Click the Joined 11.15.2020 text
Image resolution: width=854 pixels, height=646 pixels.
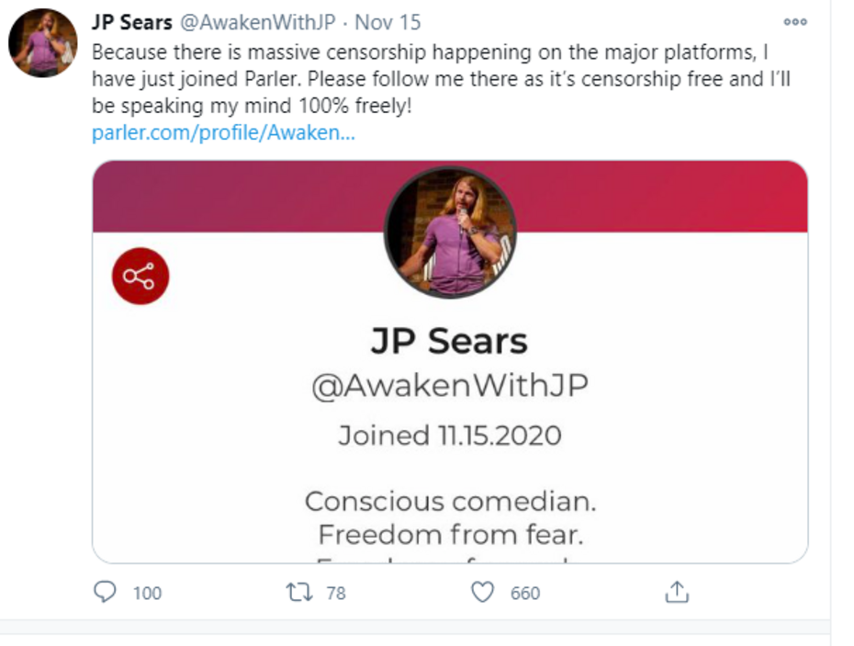(x=449, y=435)
